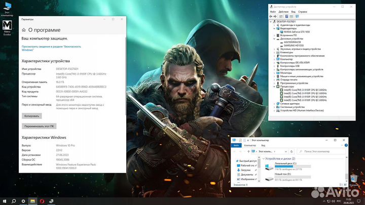Collapse 'Процессоры' node in Device Manager
The height and width of the screenshot is (205, 365).
(274, 87)
